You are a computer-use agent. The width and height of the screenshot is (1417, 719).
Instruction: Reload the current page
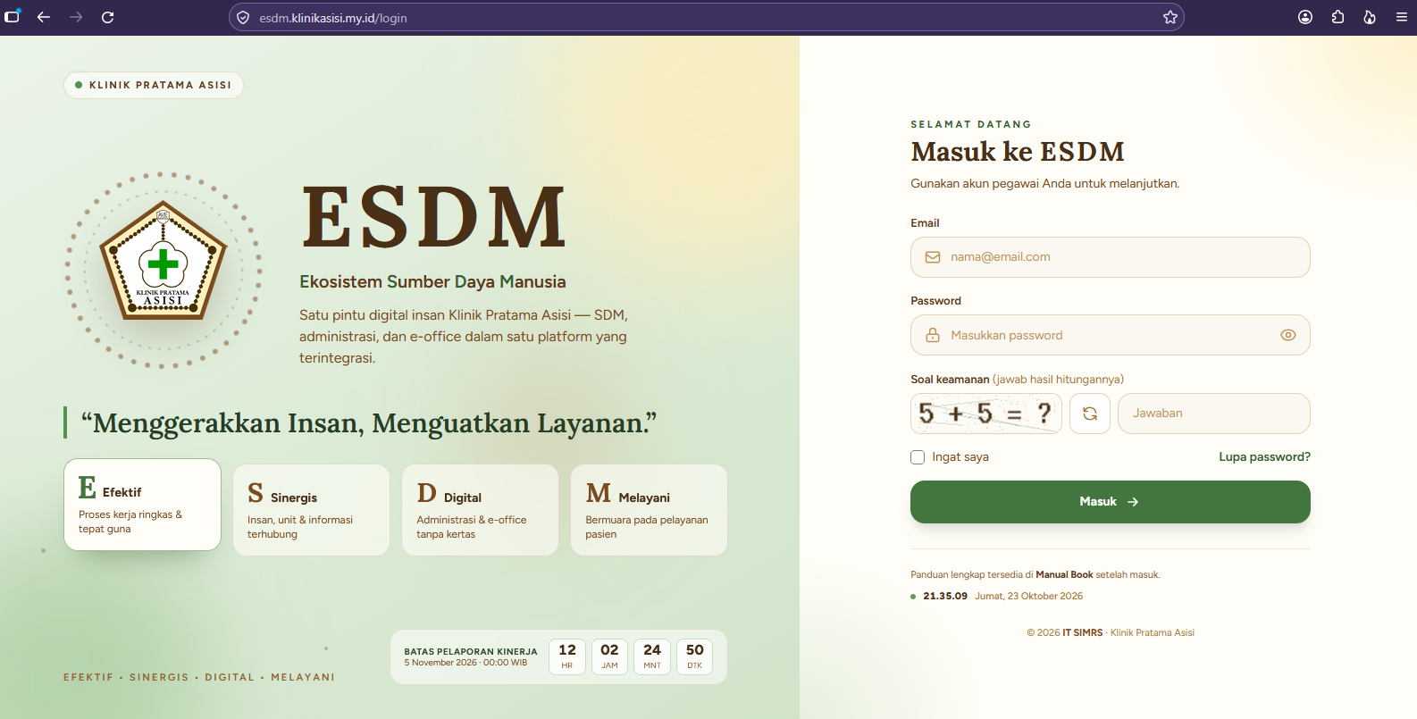coord(108,17)
